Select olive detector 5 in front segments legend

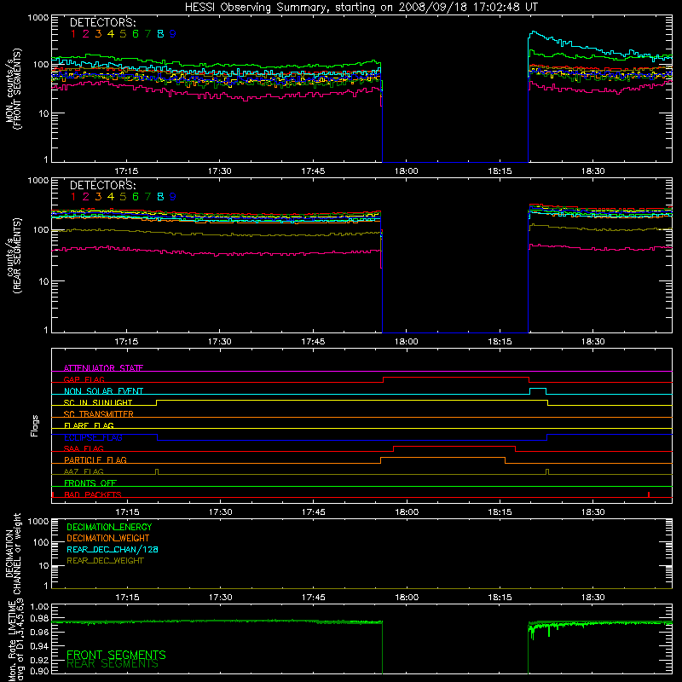[123, 34]
